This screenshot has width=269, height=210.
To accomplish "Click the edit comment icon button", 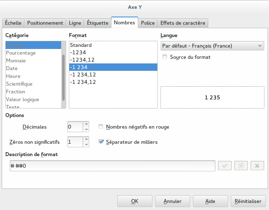I will (x=241, y=166).
